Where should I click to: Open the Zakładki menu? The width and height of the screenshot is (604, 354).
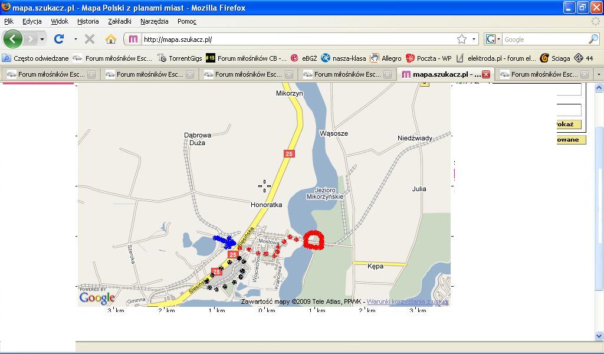(x=120, y=21)
